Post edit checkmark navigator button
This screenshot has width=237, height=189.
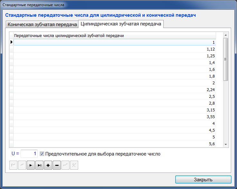click(66, 165)
